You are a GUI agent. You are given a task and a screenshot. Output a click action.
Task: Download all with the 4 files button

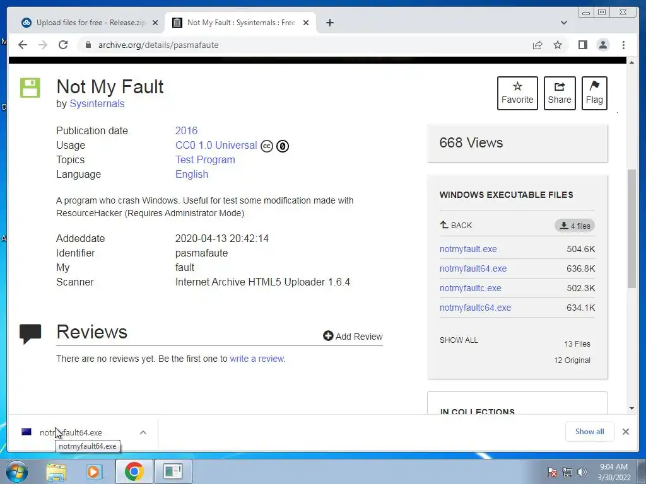[x=575, y=226]
